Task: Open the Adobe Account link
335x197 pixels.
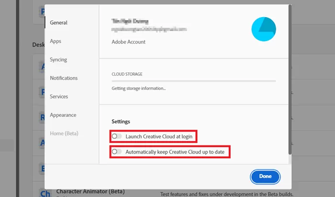Action: 128,42
